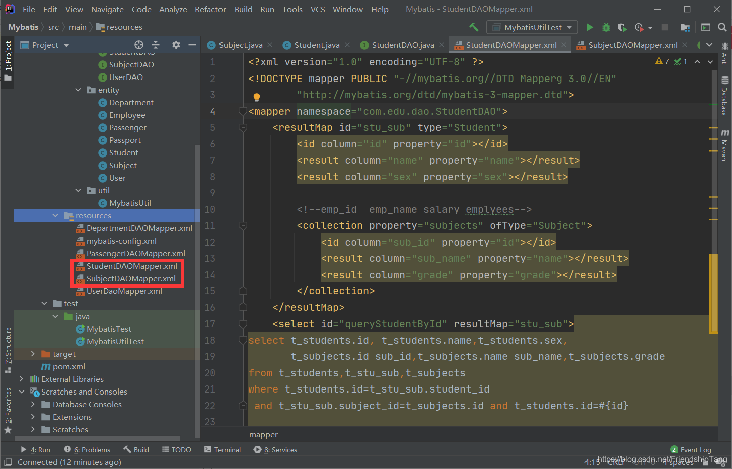Viewport: 732px width, 469px height.
Task: Select StudentDAOMapper.xml in project tree
Action: pyautogui.click(x=131, y=266)
